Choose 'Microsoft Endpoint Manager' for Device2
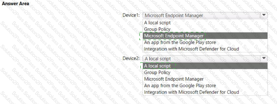The width and height of the screenshot is (277, 104). 174,79
